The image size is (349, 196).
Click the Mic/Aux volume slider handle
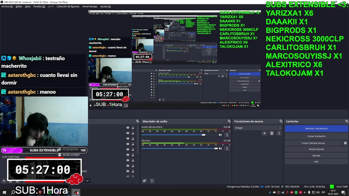(216, 148)
